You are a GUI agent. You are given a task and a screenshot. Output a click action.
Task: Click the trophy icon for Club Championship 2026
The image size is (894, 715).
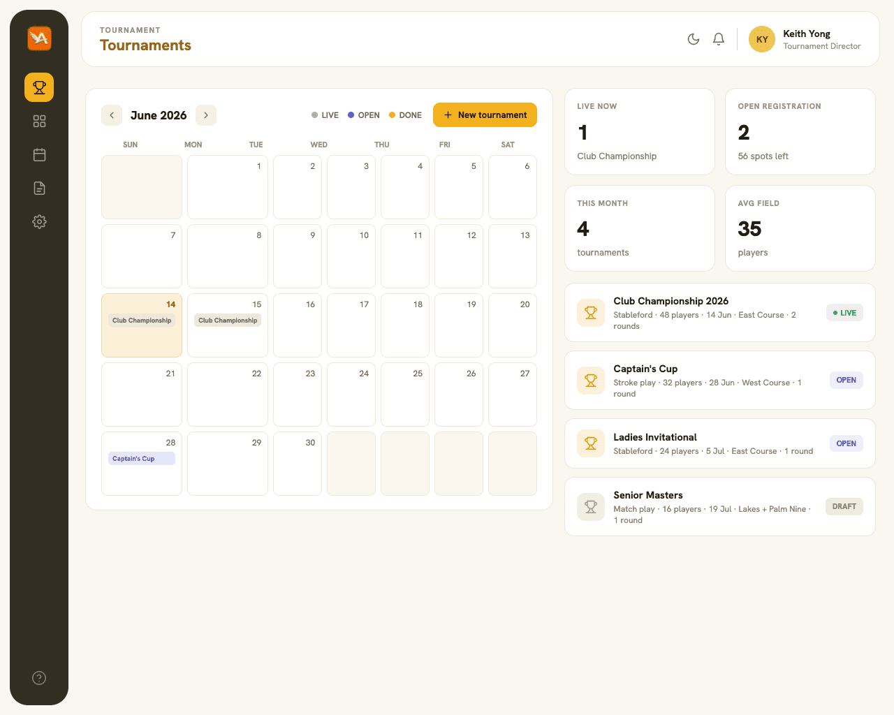pyautogui.click(x=591, y=313)
